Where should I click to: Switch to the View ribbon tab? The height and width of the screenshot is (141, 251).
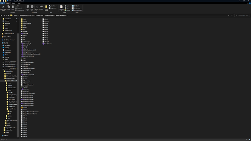[x=19, y=3]
